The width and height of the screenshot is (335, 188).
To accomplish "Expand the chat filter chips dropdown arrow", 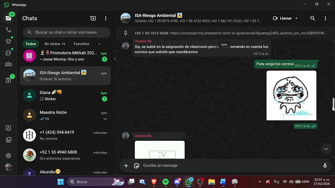I will [x=99, y=44].
